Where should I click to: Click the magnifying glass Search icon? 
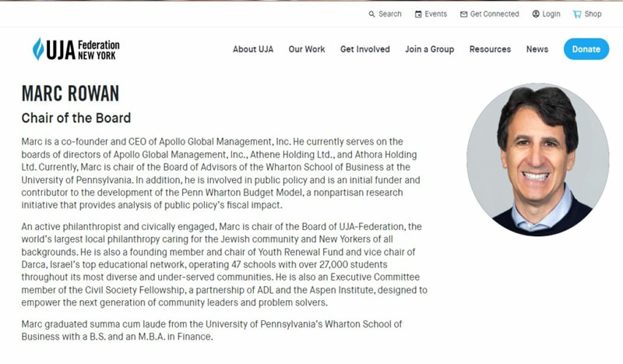coord(372,14)
